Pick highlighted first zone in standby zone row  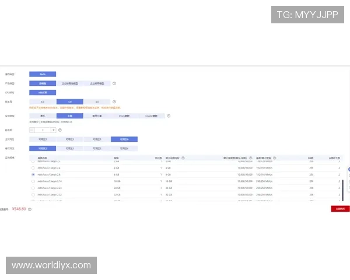(43, 148)
